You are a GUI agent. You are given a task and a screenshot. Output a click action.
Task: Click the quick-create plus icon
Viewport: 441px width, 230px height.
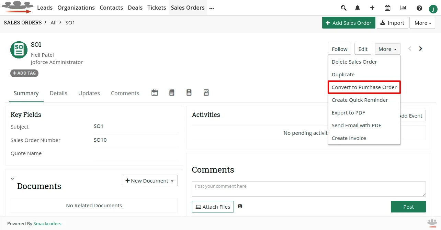pos(372,8)
